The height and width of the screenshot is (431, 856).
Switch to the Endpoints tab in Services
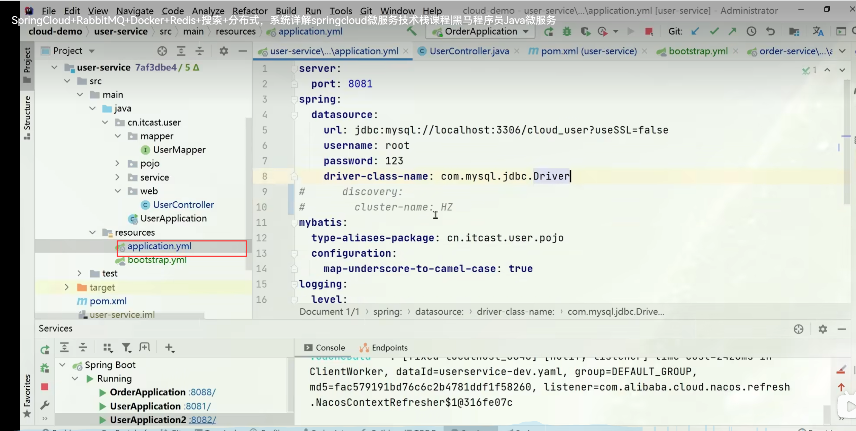(x=384, y=348)
